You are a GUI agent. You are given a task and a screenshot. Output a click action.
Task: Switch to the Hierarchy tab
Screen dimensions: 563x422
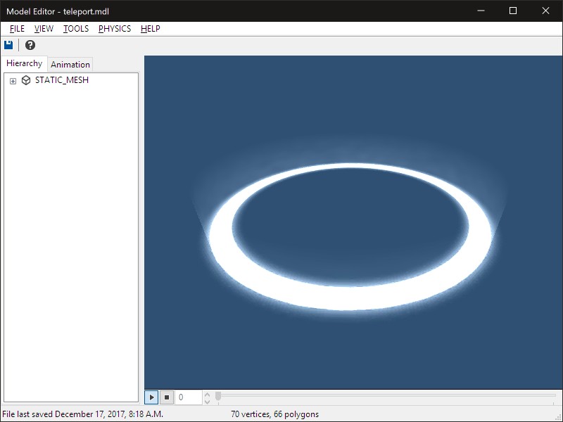[25, 63]
